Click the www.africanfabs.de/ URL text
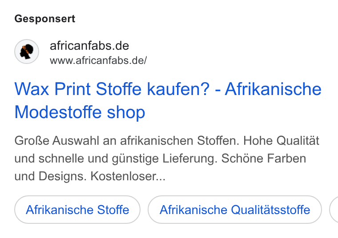This screenshot has height=238, width=338. [98, 60]
